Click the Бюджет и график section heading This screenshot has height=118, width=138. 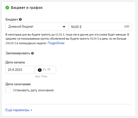27,8
